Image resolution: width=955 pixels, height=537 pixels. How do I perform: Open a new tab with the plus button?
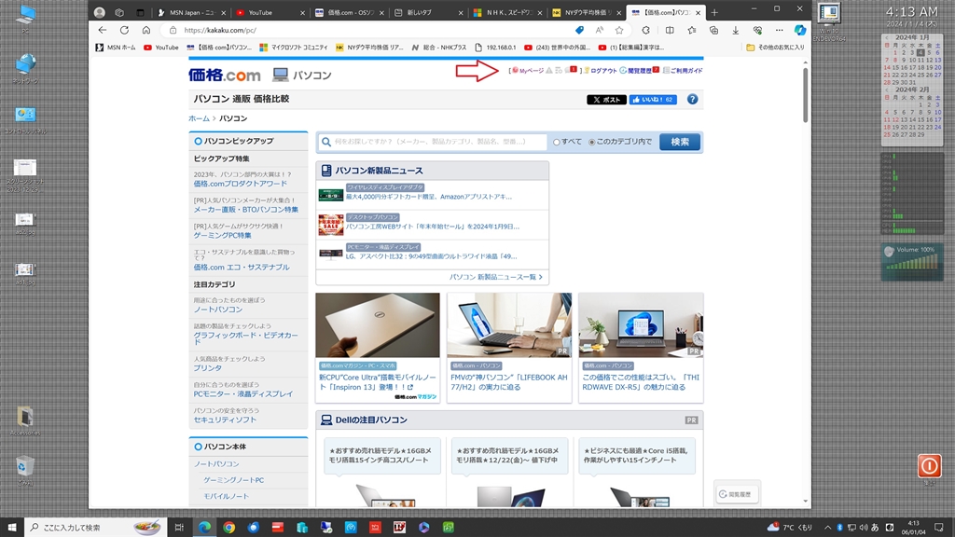point(714,12)
